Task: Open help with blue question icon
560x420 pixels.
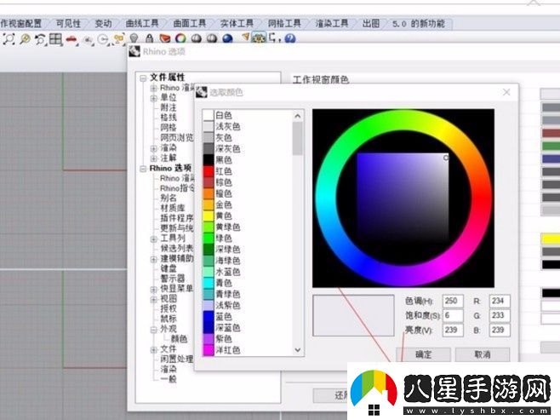Action: (290, 37)
